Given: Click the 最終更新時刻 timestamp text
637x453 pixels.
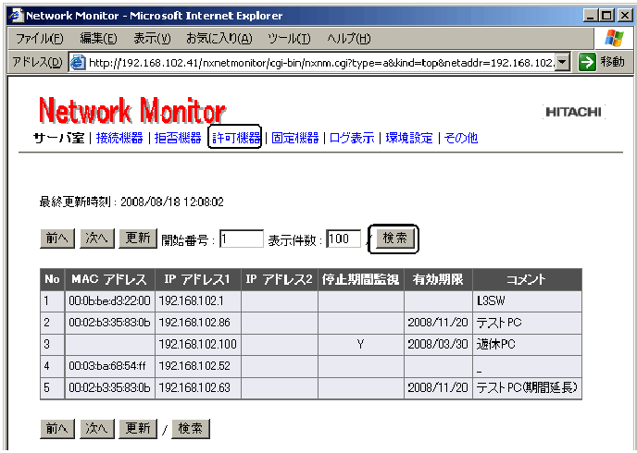Looking at the screenshot, I should (131, 202).
